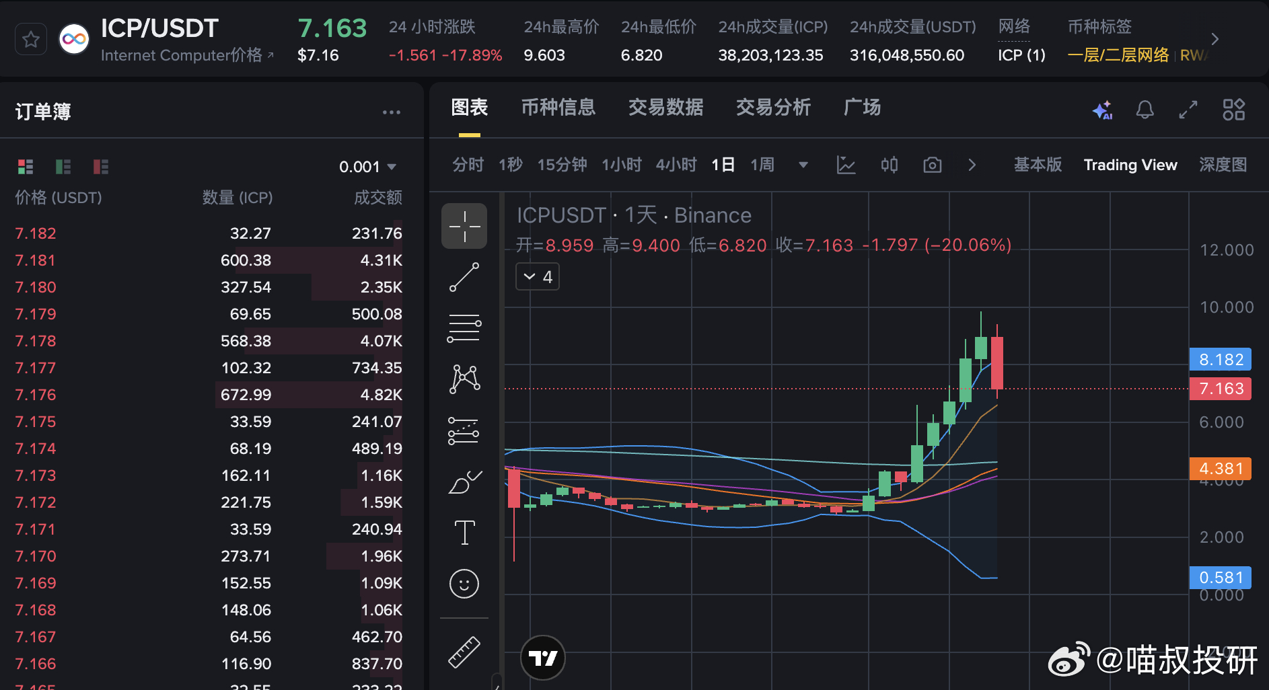The image size is (1269, 690).
Task: Open notifications via the bell icon
Action: tap(1145, 110)
